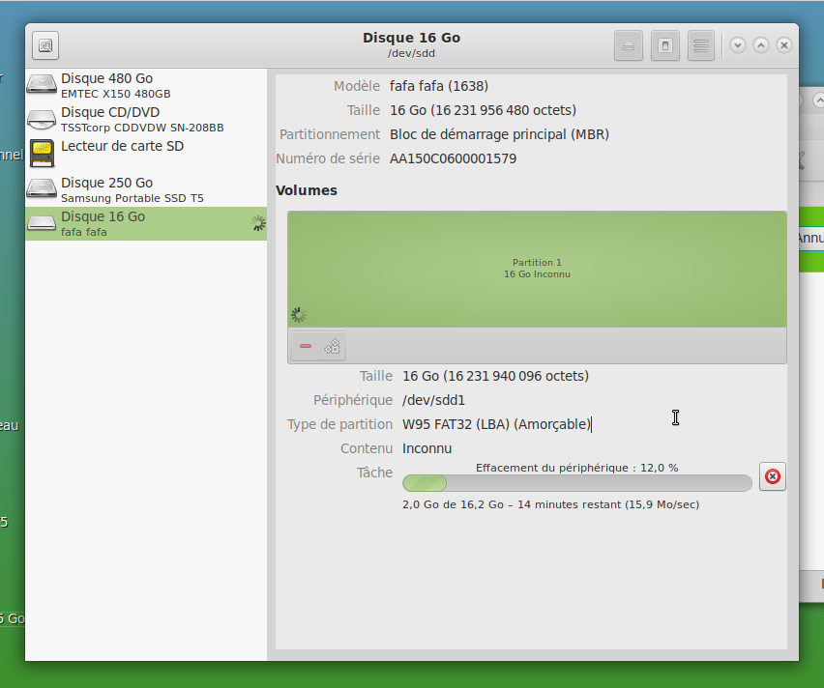The width and height of the screenshot is (824, 688).
Task: Select Lecteur de carte SD entry
Action: coord(146,154)
